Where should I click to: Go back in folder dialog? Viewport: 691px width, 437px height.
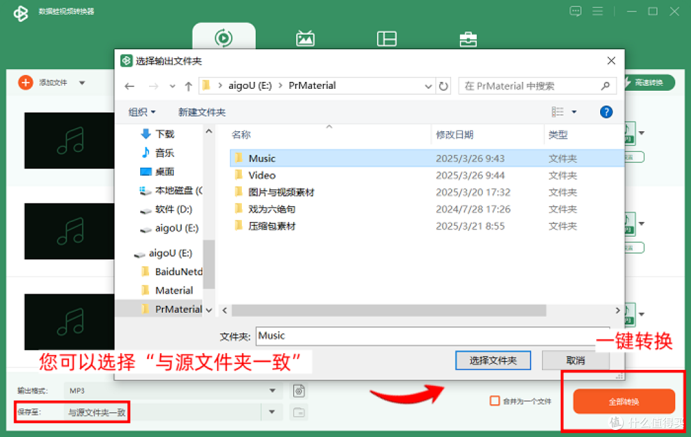point(129,86)
